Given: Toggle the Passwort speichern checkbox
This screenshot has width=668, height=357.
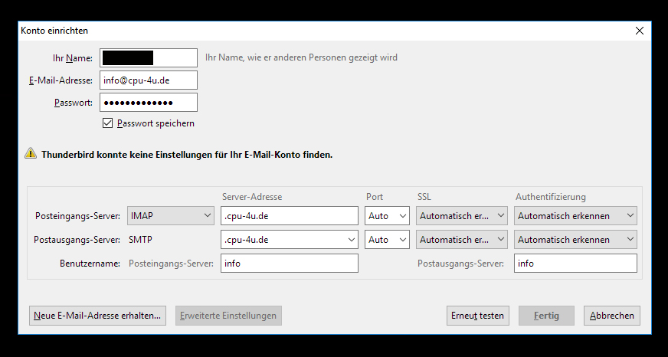Looking at the screenshot, I should 108,123.
